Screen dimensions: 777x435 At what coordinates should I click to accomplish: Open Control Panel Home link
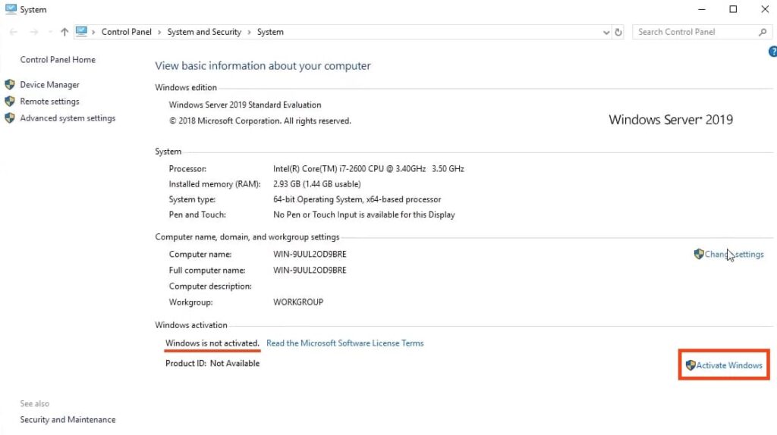point(58,60)
